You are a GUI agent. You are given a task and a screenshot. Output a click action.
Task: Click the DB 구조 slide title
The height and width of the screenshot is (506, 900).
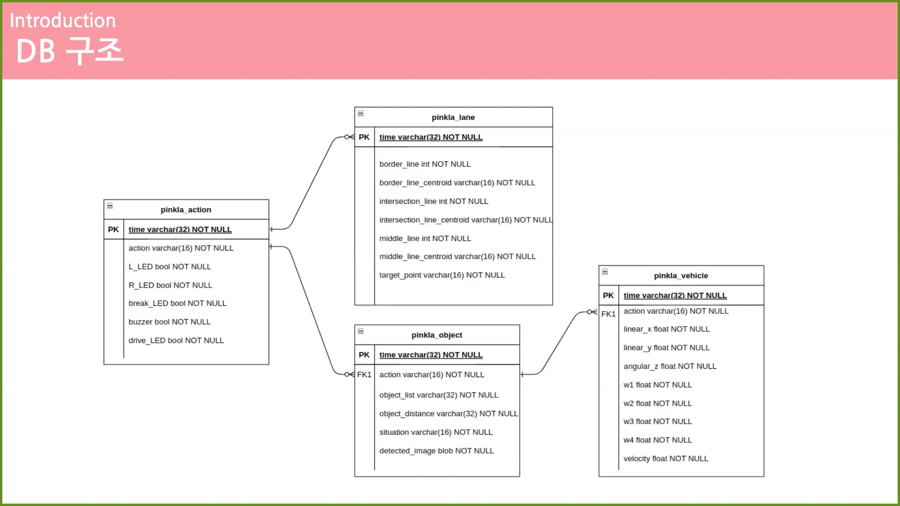(70, 51)
